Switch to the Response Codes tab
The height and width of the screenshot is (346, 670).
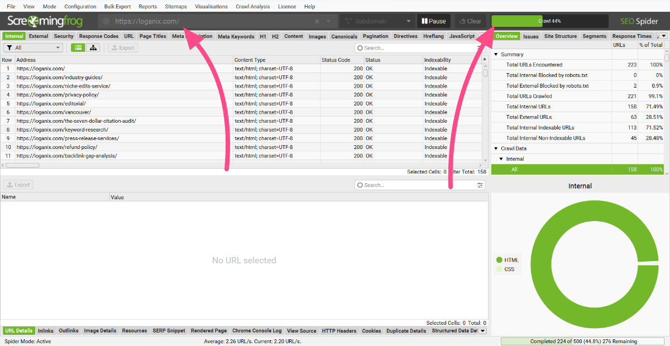click(99, 36)
